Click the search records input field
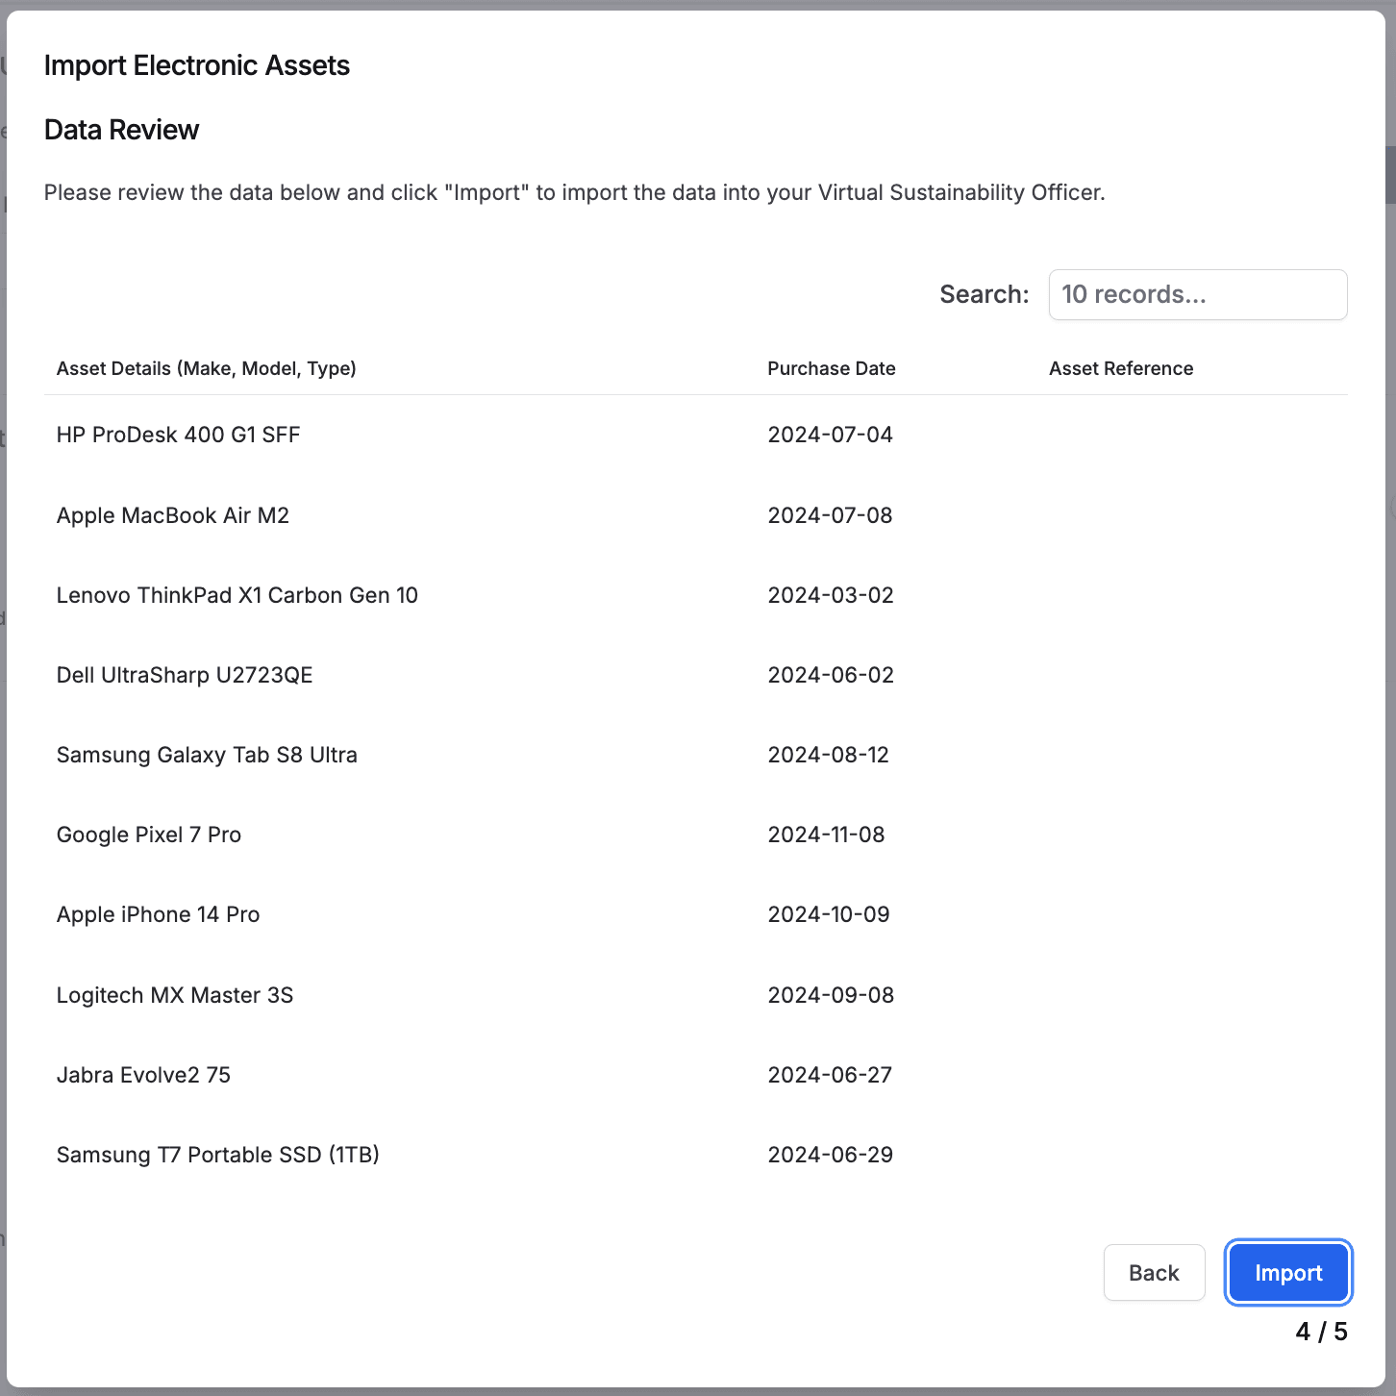 pos(1197,294)
